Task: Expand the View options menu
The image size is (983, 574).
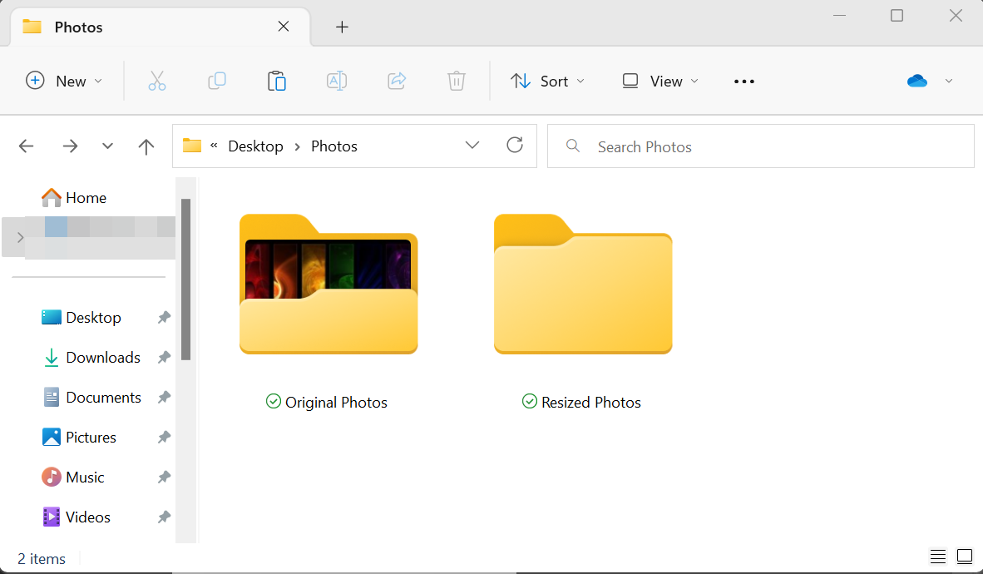Action: (659, 81)
